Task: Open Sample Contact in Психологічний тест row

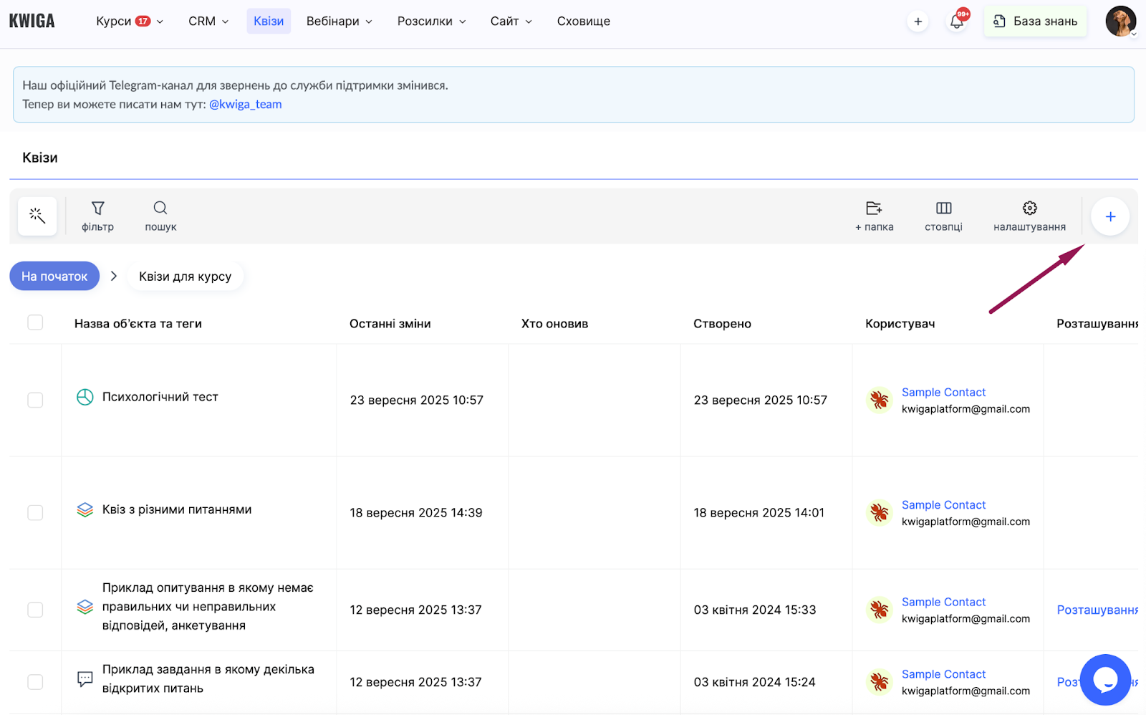Action: pyautogui.click(x=943, y=392)
